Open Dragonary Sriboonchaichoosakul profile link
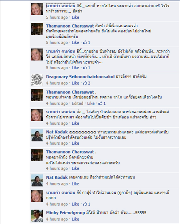Viewport: 180px width, 224px height. 80,77
